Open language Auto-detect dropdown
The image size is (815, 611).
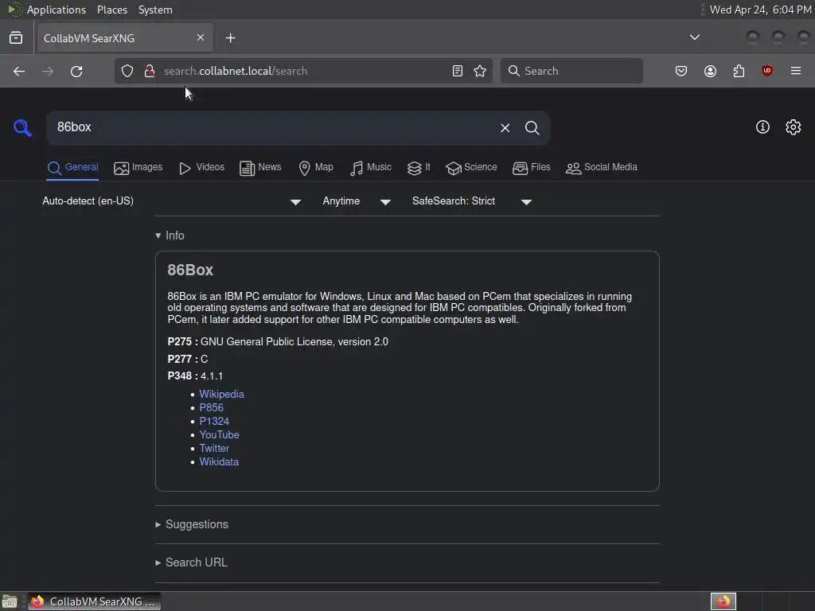[172, 201]
